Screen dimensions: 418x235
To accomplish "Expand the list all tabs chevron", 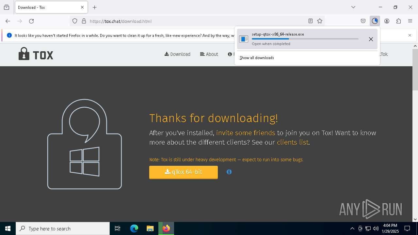I will pos(353,7).
